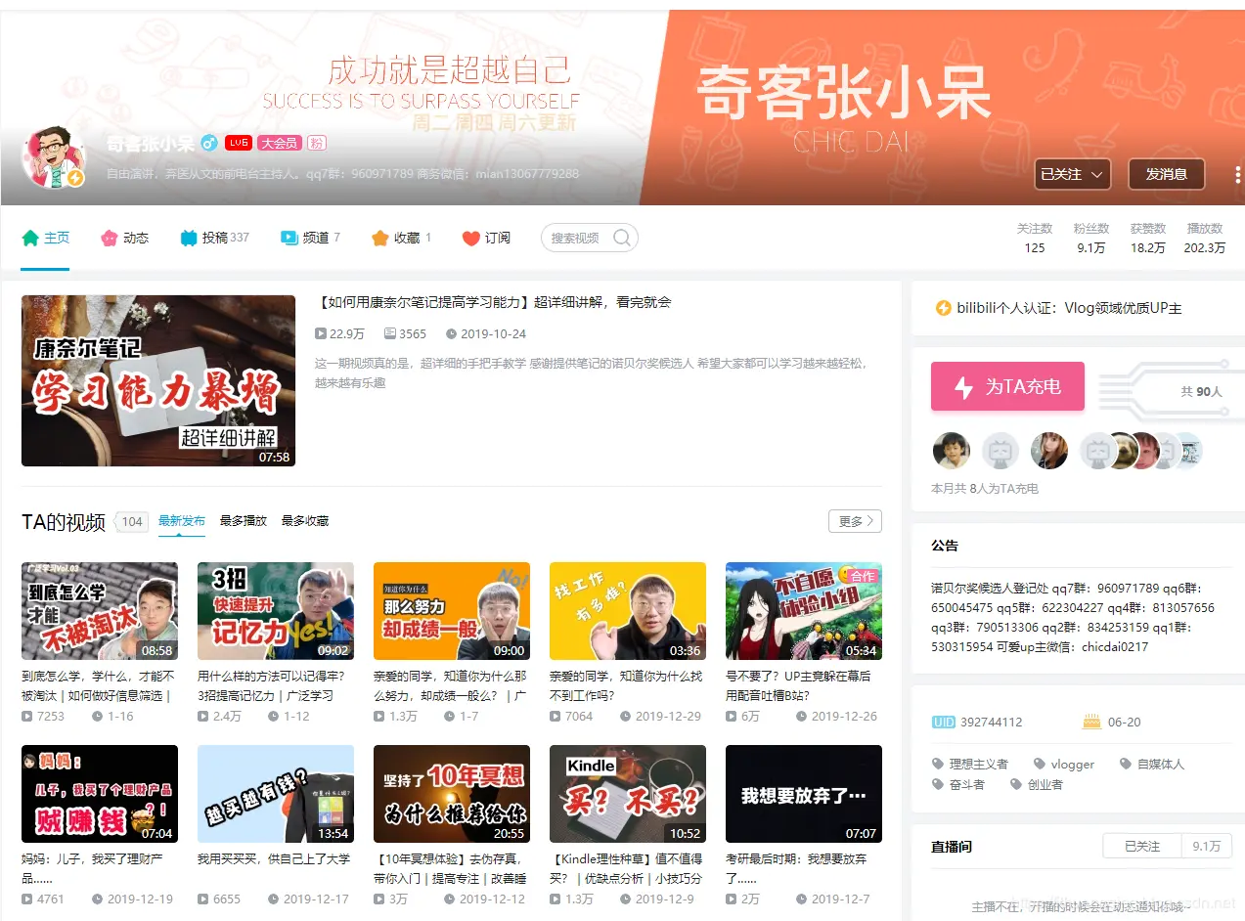
Task: Open the dropdown arrow on the 已关注 button
Action: point(1095,174)
